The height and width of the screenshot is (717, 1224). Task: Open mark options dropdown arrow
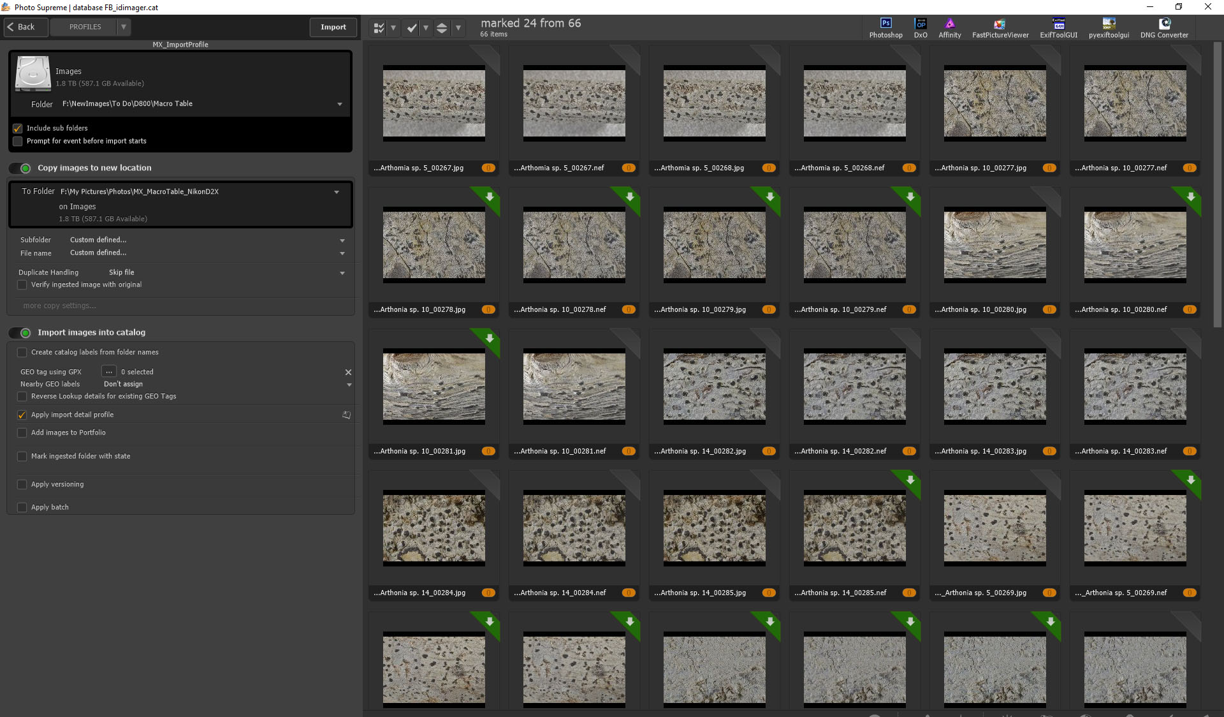(425, 27)
